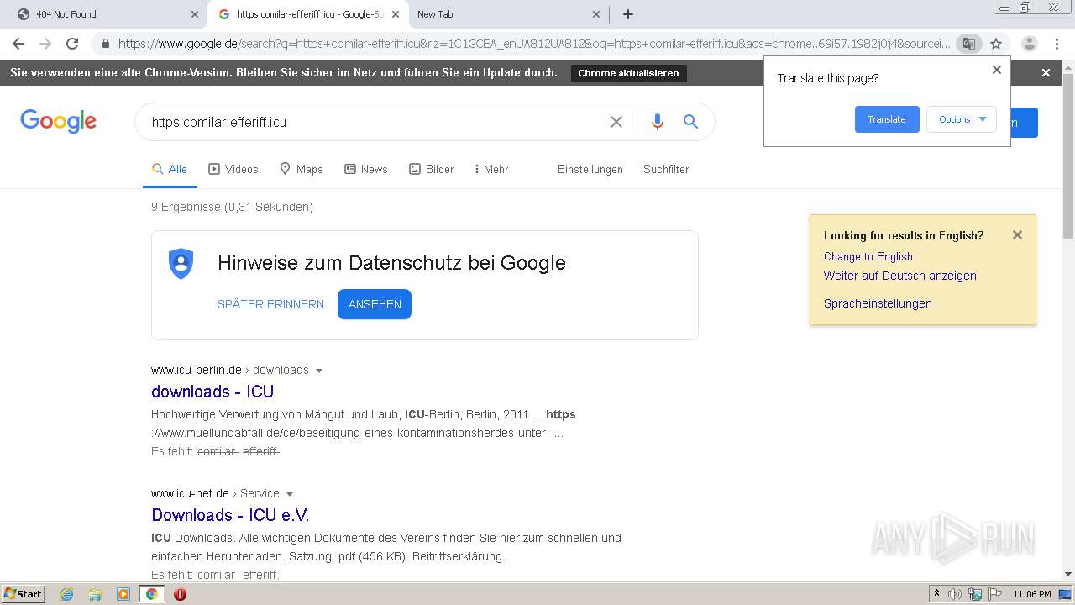Viewport: 1075px width, 605px height.
Task: Show hidden system tray icons
Action: (936, 594)
